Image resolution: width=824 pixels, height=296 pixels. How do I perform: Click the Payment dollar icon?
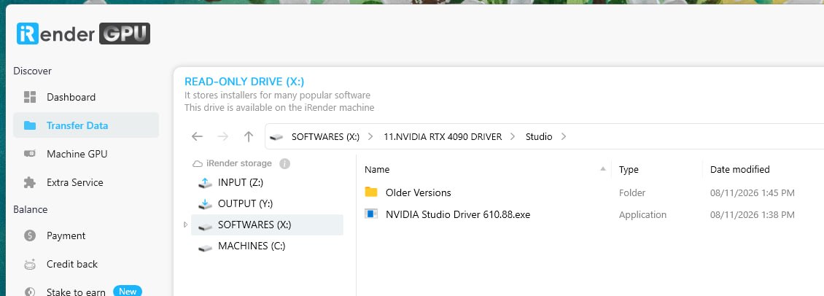[30, 235]
